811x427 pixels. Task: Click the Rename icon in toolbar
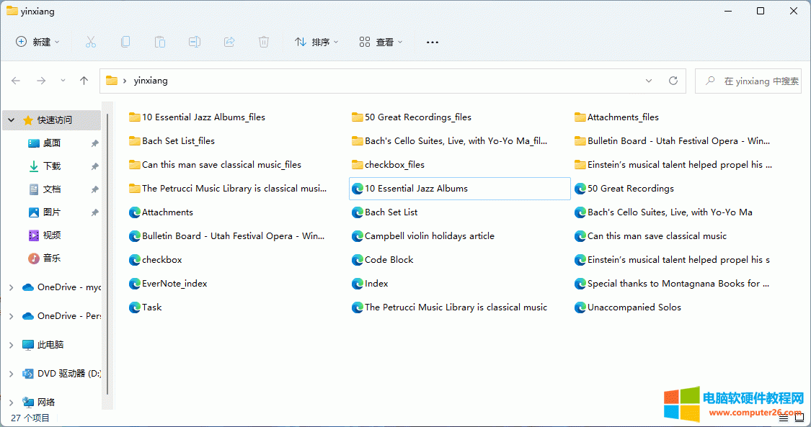(x=195, y=42)
